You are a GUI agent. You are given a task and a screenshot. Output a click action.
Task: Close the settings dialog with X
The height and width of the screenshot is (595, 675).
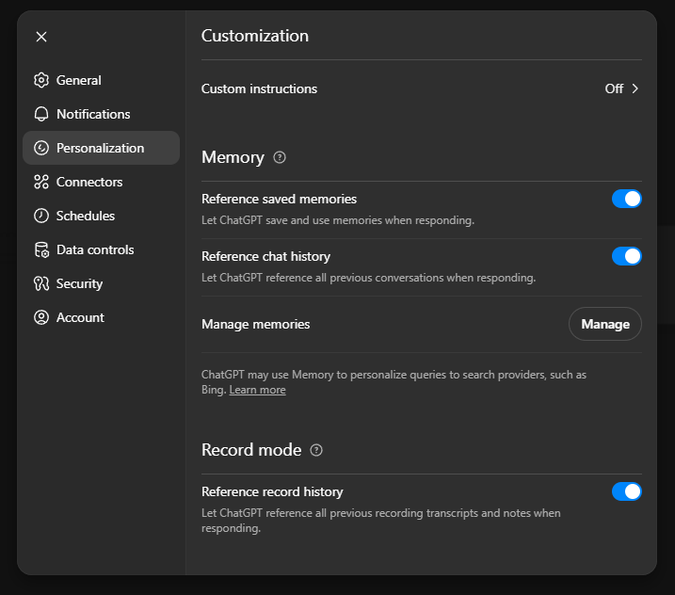point(41,37)
